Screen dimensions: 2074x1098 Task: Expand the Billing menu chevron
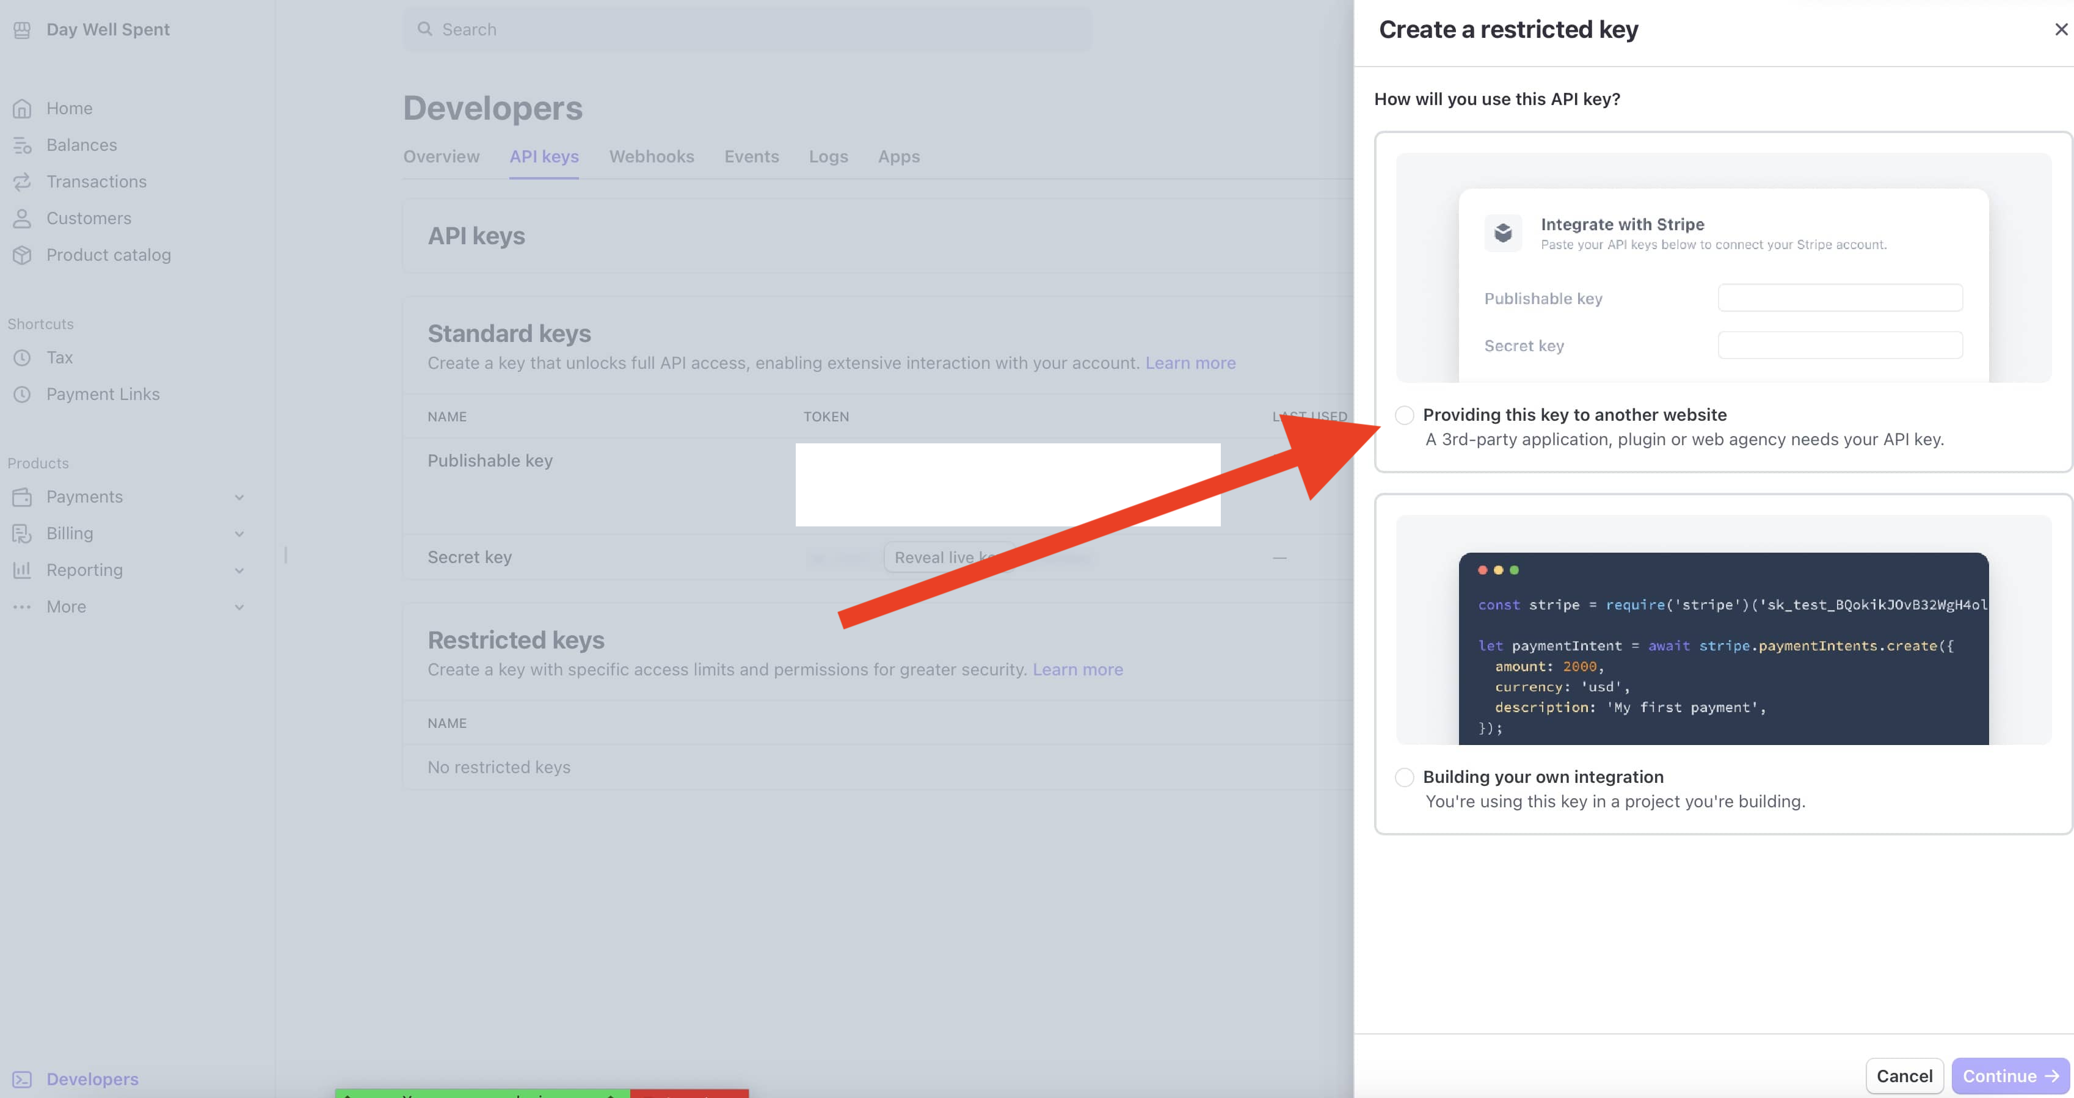(x=239, y=534)
